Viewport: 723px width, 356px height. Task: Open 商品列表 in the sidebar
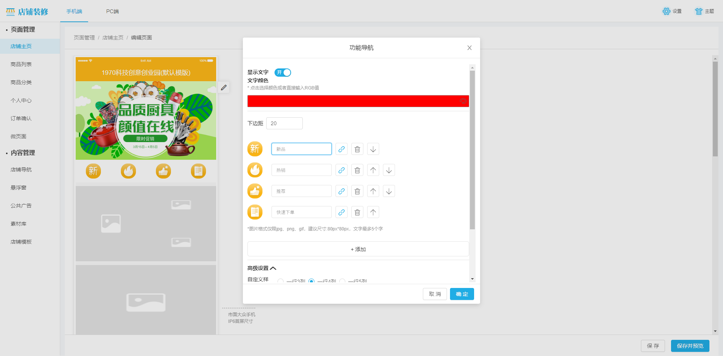pyautogui.click(x=21, y=64)
